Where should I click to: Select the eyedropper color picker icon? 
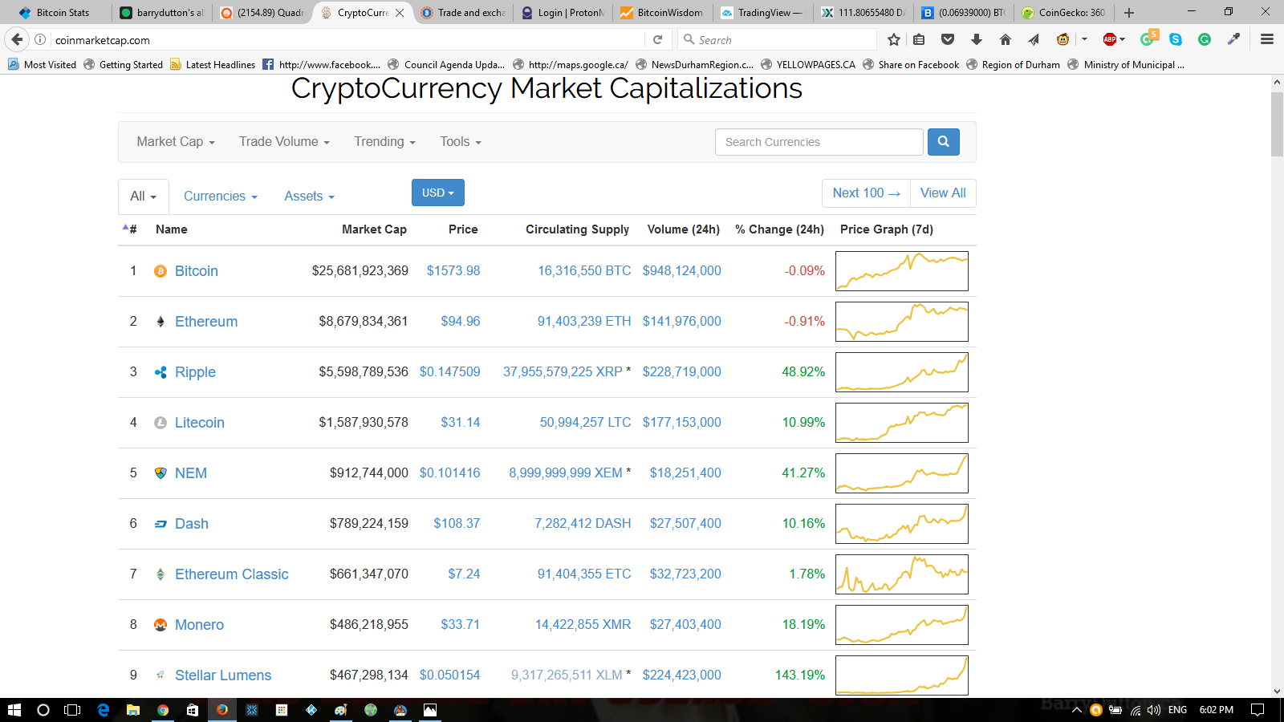1234,39
